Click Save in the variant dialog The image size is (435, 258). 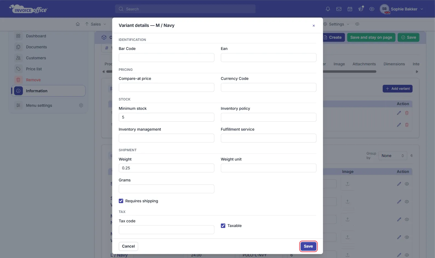[x=308, y=246]
